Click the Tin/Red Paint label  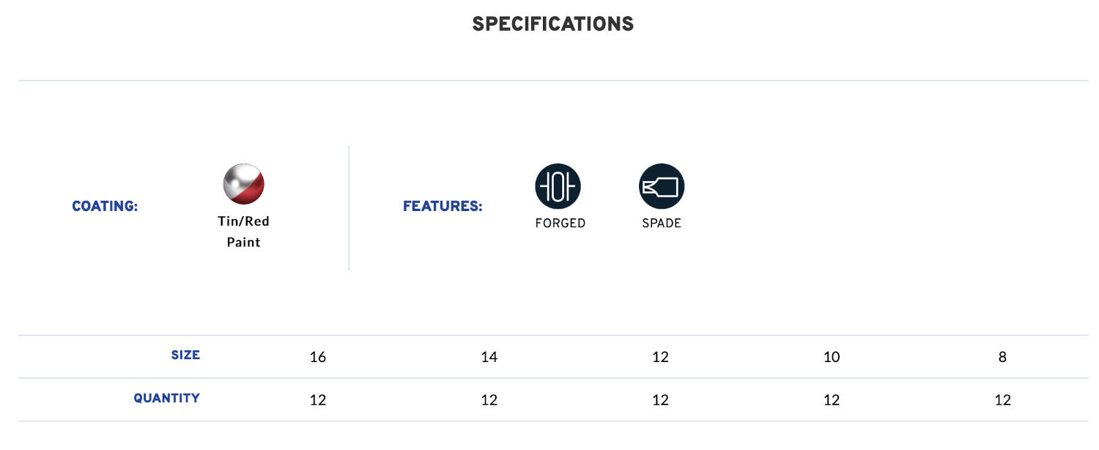pyautogui.click(x=244, y=232)
